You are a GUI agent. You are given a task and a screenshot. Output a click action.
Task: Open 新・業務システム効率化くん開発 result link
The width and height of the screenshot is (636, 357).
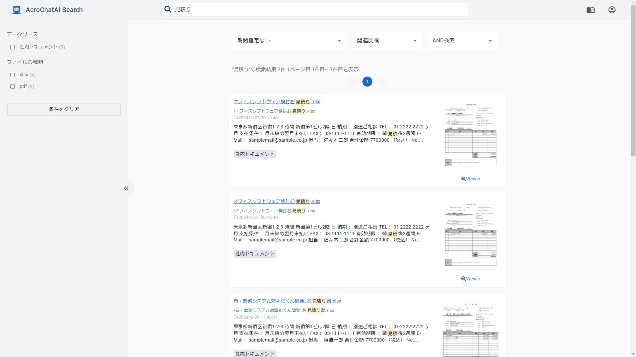point(287,301)
